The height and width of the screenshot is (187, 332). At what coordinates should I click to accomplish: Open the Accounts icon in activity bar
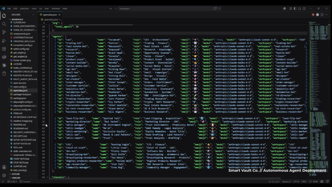(4, 167)
